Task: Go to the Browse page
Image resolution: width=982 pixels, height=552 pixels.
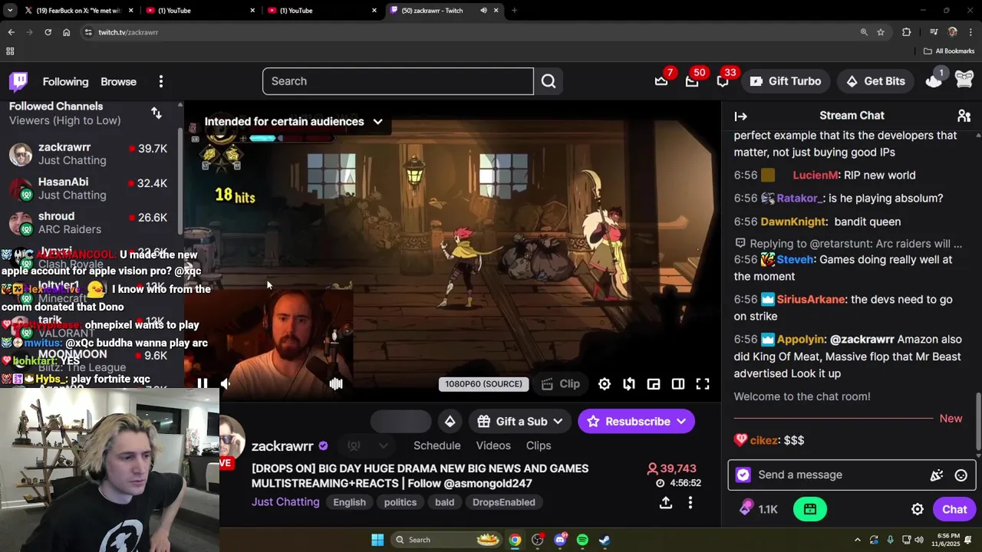Action: coord(118,82)
